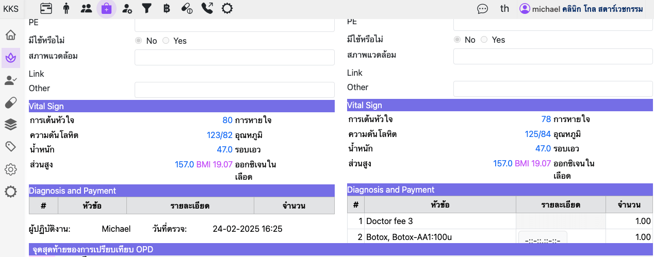
Task: Click the Baht currency icon
Action: pyautogui.click(x=167, y=8)
